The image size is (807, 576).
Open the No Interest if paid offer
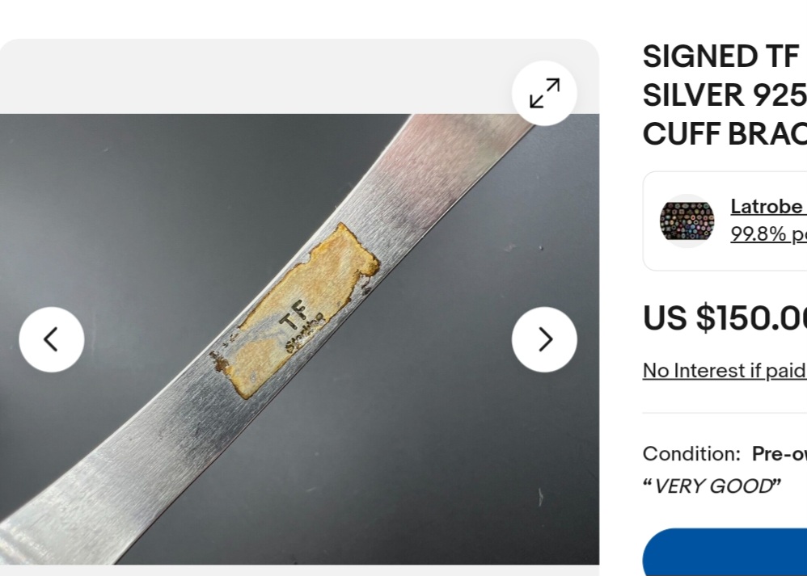pyautogui.click(x=725, y=370)
